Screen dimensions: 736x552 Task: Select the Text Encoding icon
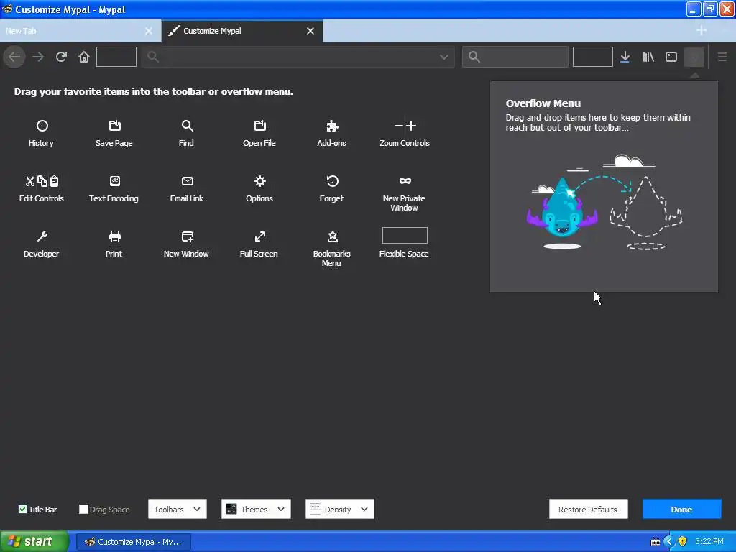point(114,181)
